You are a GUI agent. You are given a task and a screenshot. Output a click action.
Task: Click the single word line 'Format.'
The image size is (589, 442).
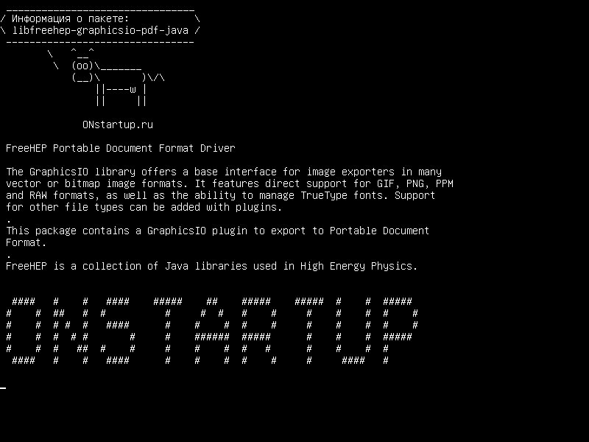pyautogui.click(x=26, y=242)
